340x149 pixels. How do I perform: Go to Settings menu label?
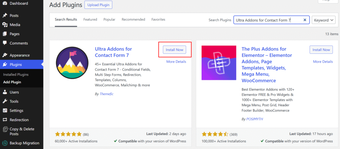(x=17, y=111)
